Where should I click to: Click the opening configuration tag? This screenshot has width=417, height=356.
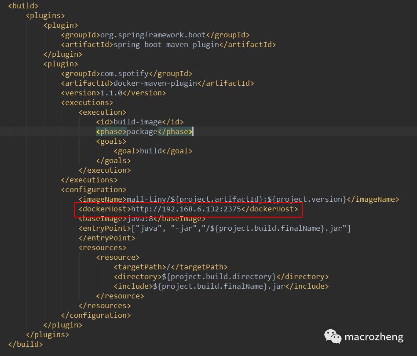click(x=94, y=190)
